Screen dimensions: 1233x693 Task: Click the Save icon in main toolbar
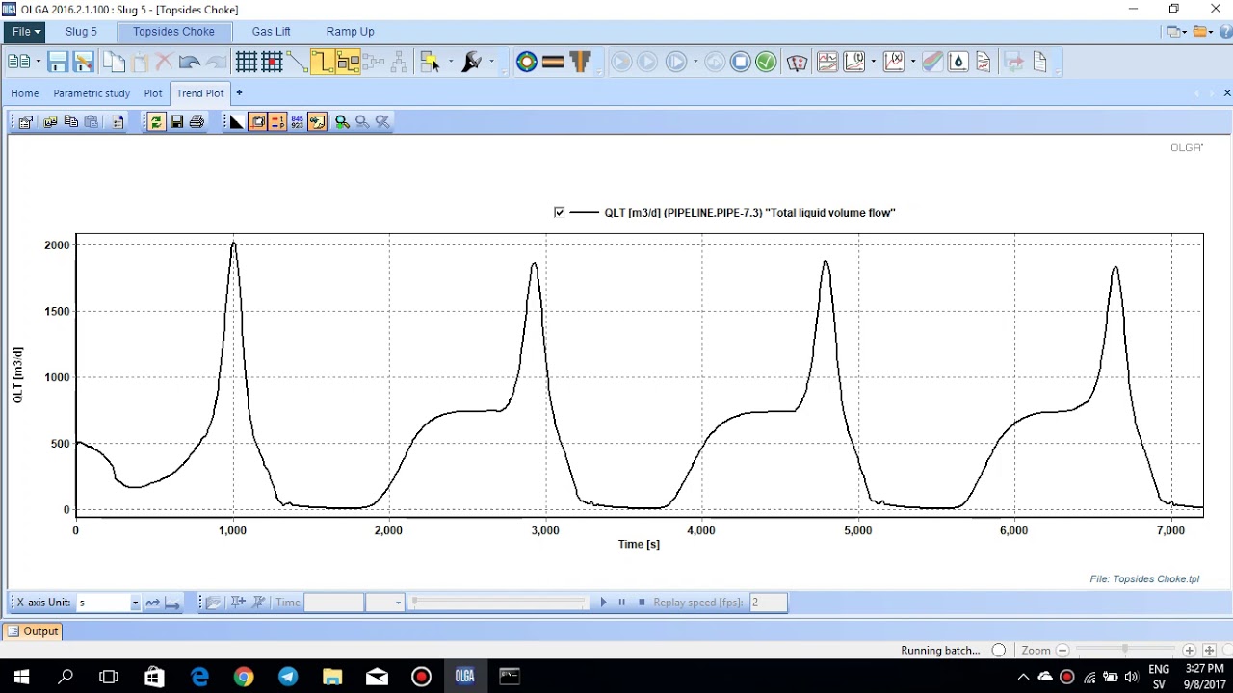58,63
